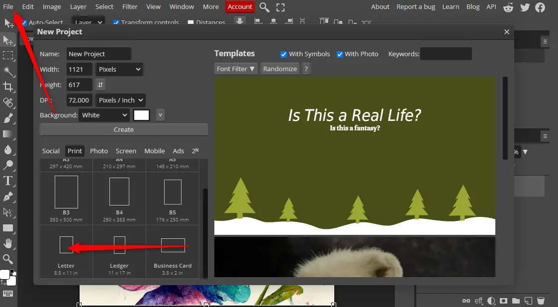Click the white background color swatch
Image resolution: width=558 pixels, height=307 pixels.
[x=141, y=115]
